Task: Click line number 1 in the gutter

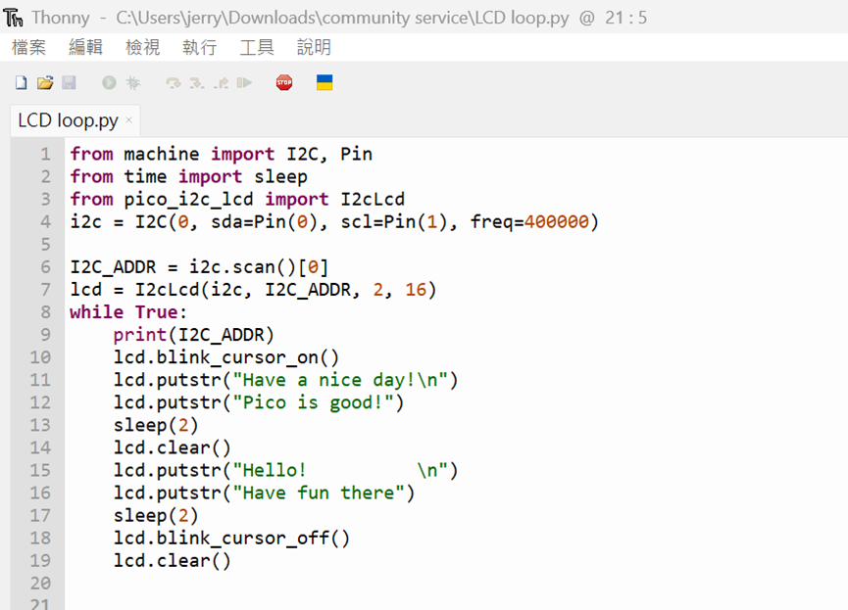Action: click(45, 155)
